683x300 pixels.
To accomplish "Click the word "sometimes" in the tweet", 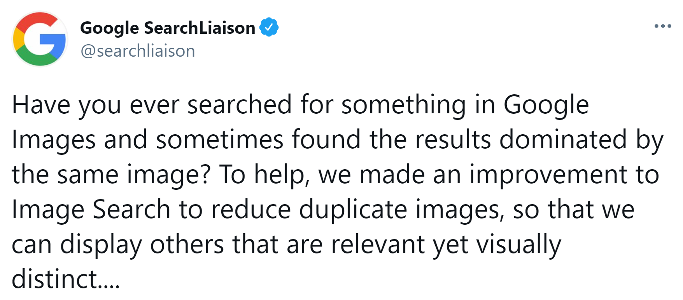I will coord(219,140).
